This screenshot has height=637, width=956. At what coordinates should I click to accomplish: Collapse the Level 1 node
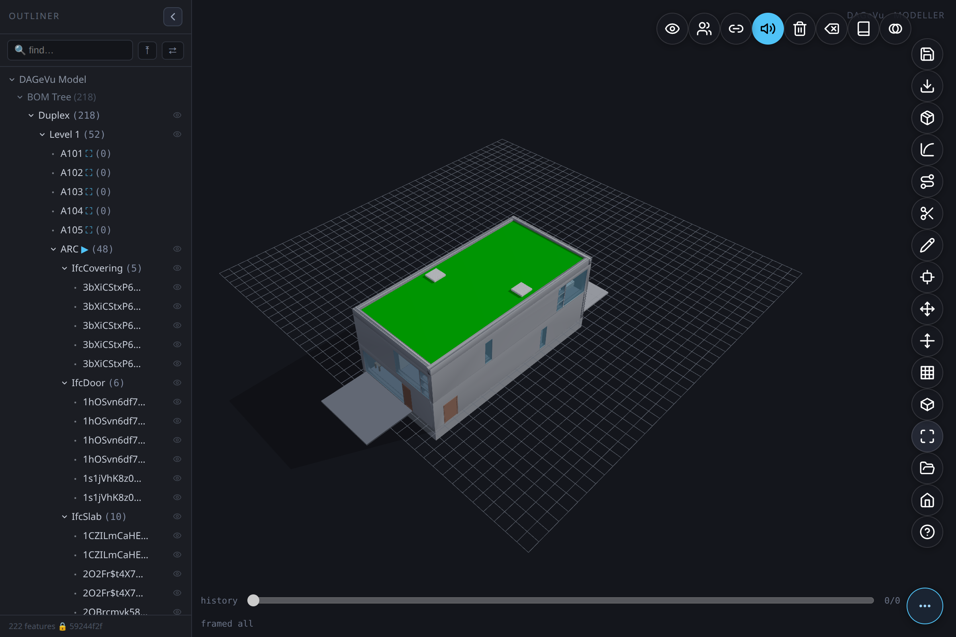click(42, 135)
